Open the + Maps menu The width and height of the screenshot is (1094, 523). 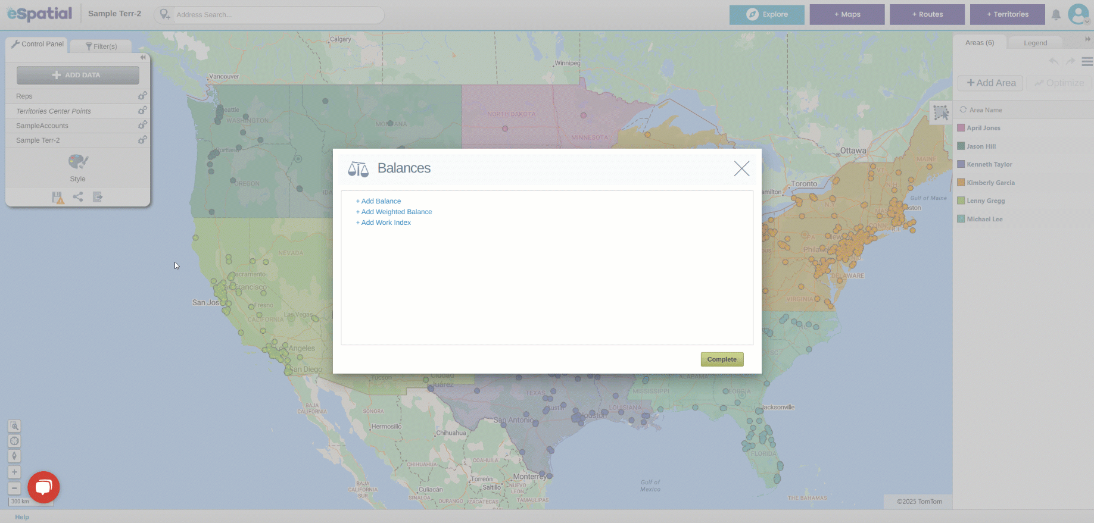(847, 14)
